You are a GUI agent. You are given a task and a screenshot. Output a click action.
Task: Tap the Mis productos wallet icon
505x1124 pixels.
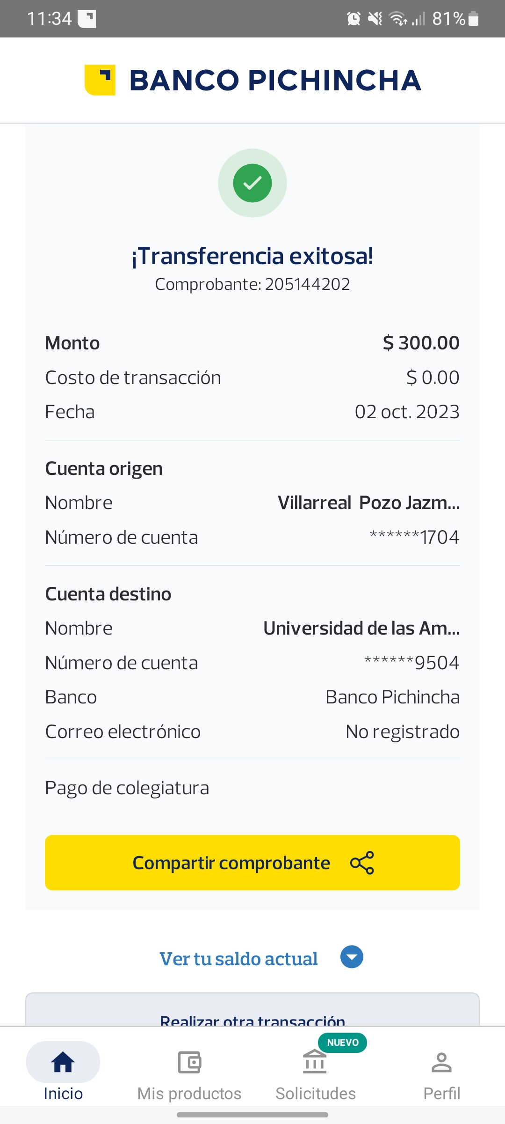pos(189,1062)
